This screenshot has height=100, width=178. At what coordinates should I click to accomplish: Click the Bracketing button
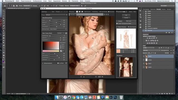[x=95, y=12]
